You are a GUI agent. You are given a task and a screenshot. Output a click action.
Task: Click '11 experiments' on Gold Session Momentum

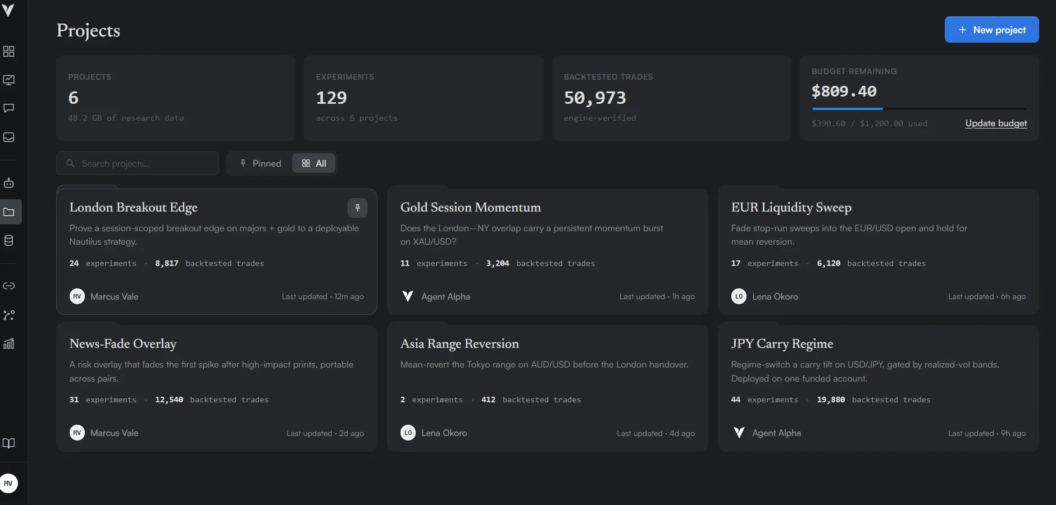(434, 263)
